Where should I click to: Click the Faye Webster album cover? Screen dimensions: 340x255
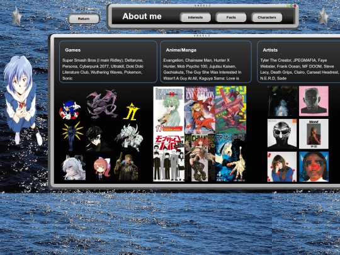click(282, 166)
